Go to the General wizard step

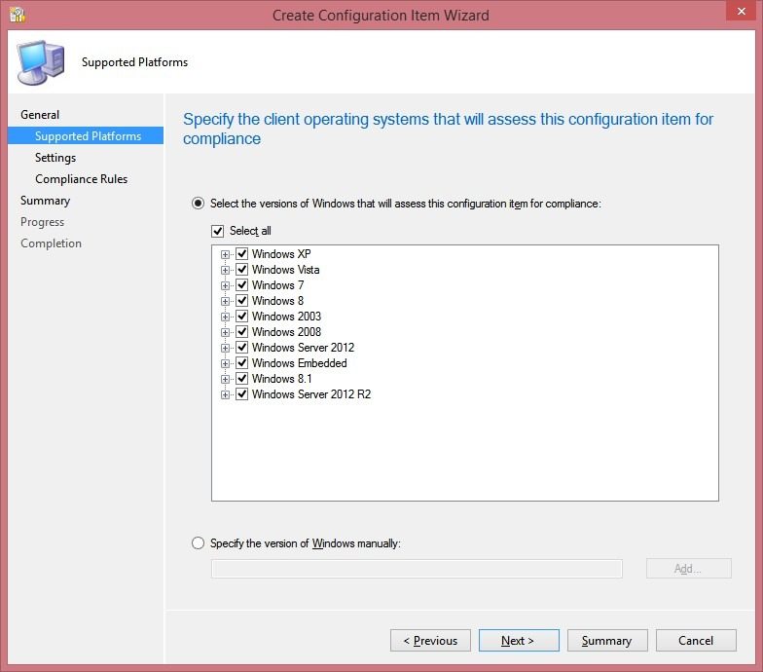40,115
